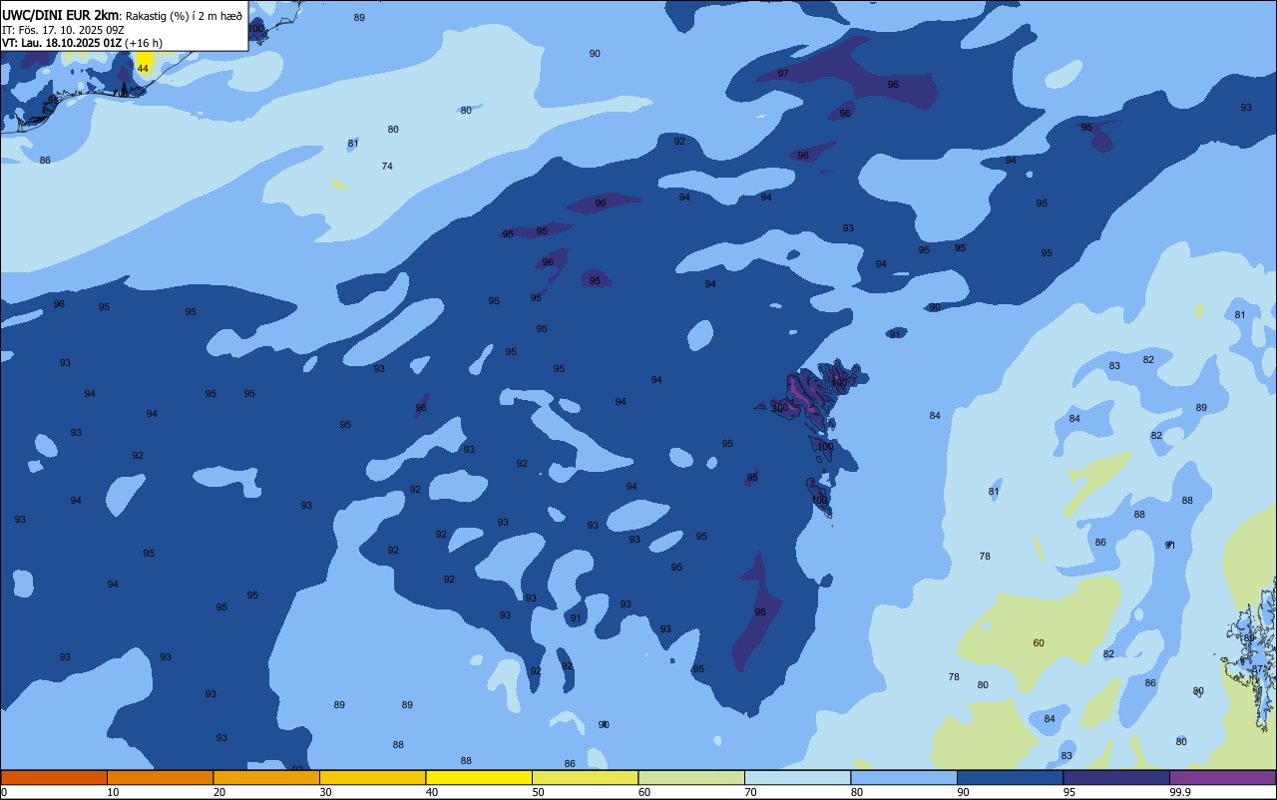
Task: Click the purple swatch above 99.9
Action: (x=1222, y=777)
